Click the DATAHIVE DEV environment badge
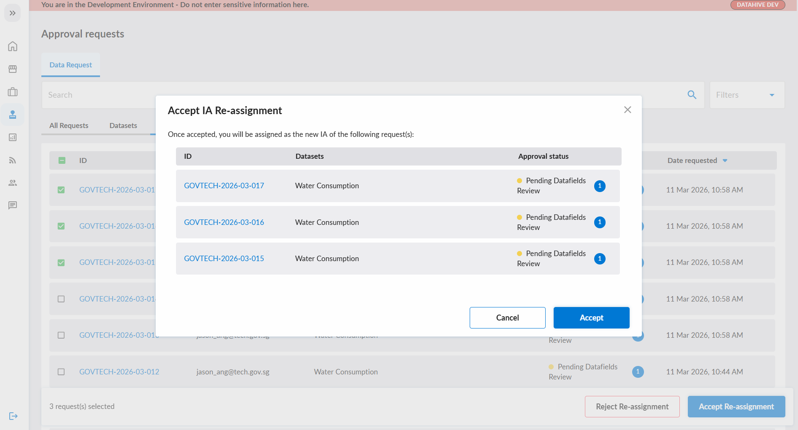The image size is (798, 430). [757, 5]
